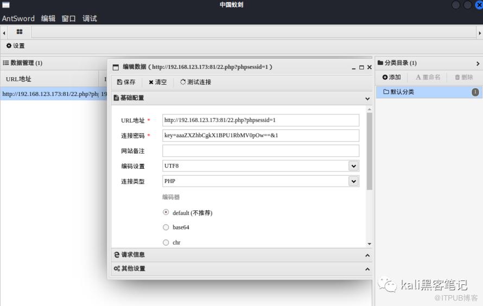Open the 连接类型 PHP dropdown
Screen dimensions: 483x306
[x=354, y=181]
